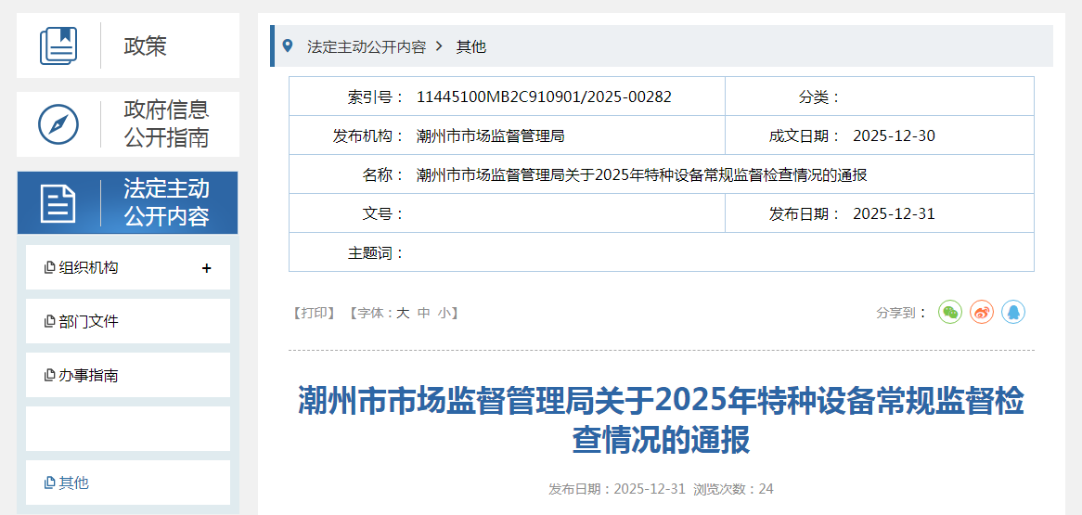Screen dimensions: 1082x515
Task: Open the 办事指南 submenu item
Action: (x=128, y=375)
